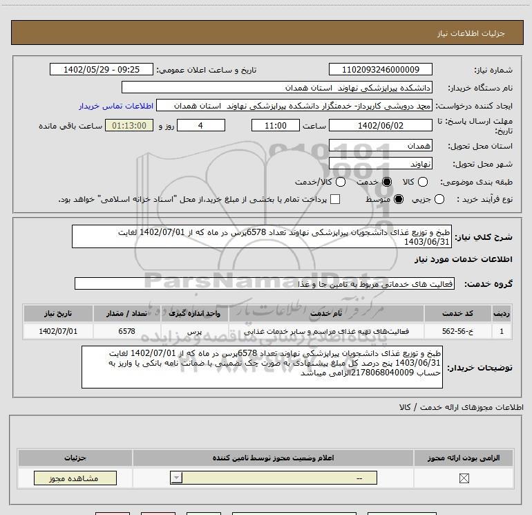Click service code cell خ-56-562
The image size is (532, 515).
(457, 331)
